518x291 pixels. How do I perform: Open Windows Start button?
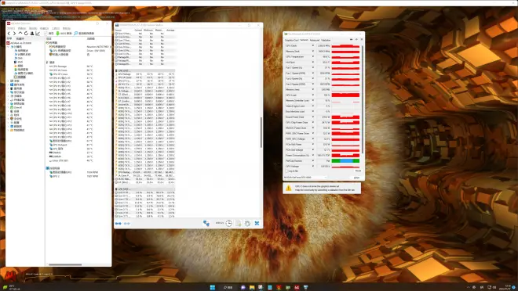click(213, 287)
